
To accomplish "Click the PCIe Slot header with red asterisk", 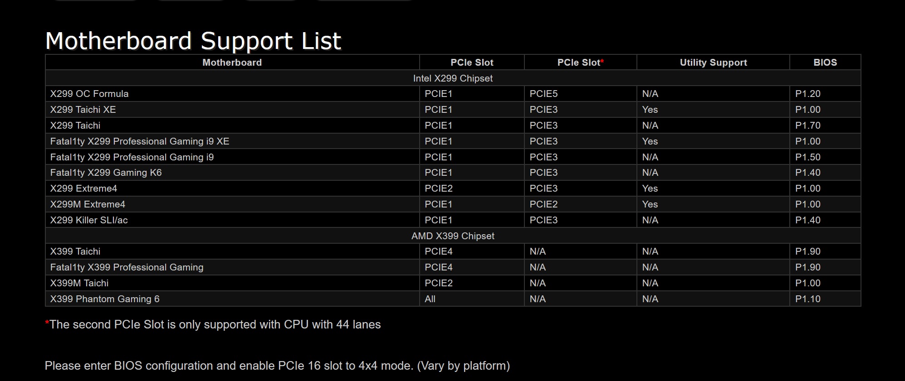I will pos(581,63).
